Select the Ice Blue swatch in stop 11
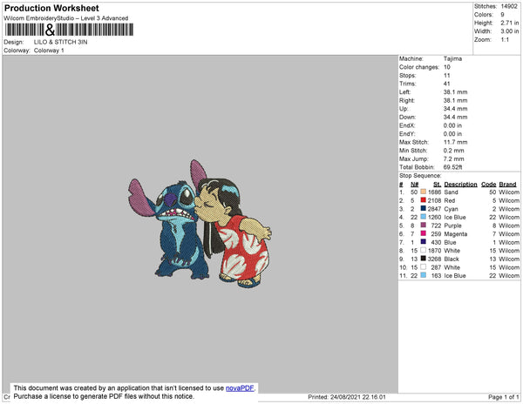 (424, 275)
